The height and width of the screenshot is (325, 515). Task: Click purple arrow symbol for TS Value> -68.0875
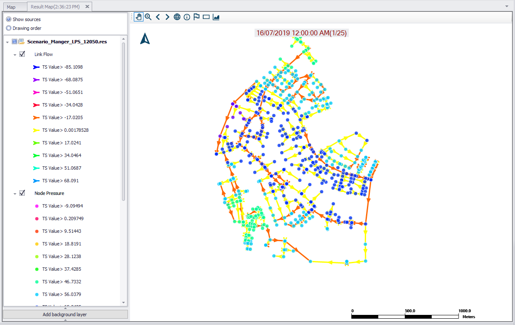(36, 80)
